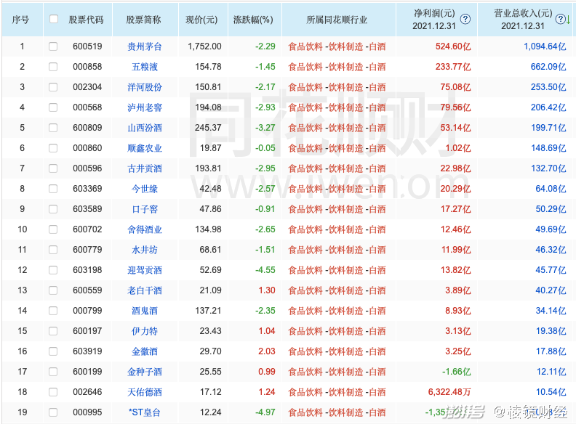Viewport: 576px width, 424px height.
Task: Open 泸州老窖 stock link
Action: point(145,107)
